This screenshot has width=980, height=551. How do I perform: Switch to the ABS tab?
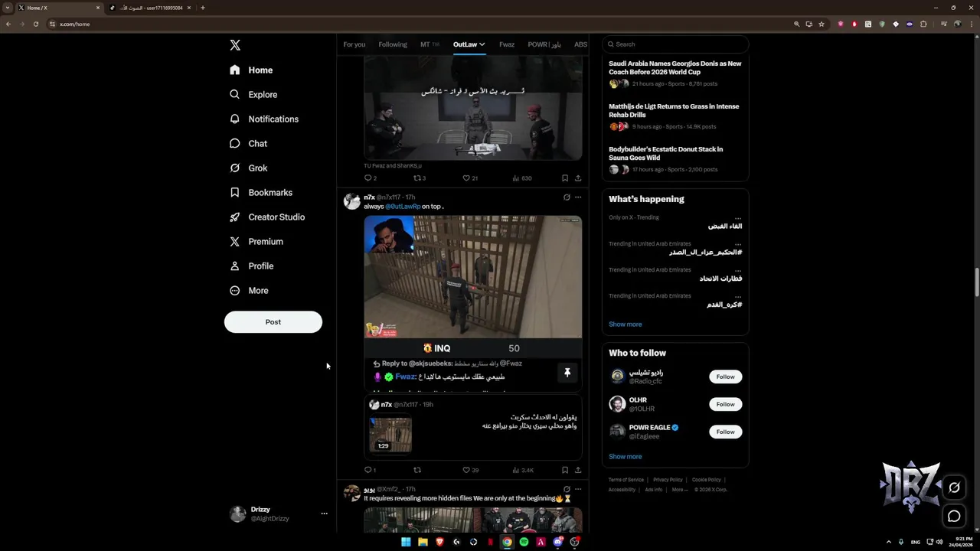point(580,44)
